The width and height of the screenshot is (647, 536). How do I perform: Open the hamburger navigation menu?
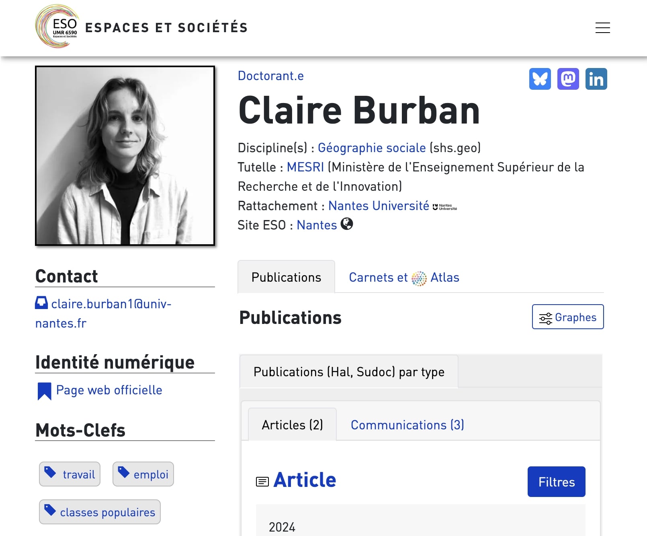pyautogui.click(x=602, y=28)
